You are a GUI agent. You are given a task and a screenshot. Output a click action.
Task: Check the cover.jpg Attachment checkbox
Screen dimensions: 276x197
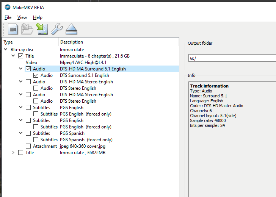(x=28, y=146)
